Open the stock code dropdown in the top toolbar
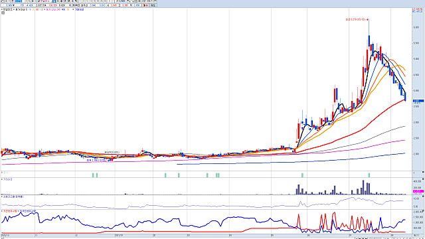 (x=27, y=1)
